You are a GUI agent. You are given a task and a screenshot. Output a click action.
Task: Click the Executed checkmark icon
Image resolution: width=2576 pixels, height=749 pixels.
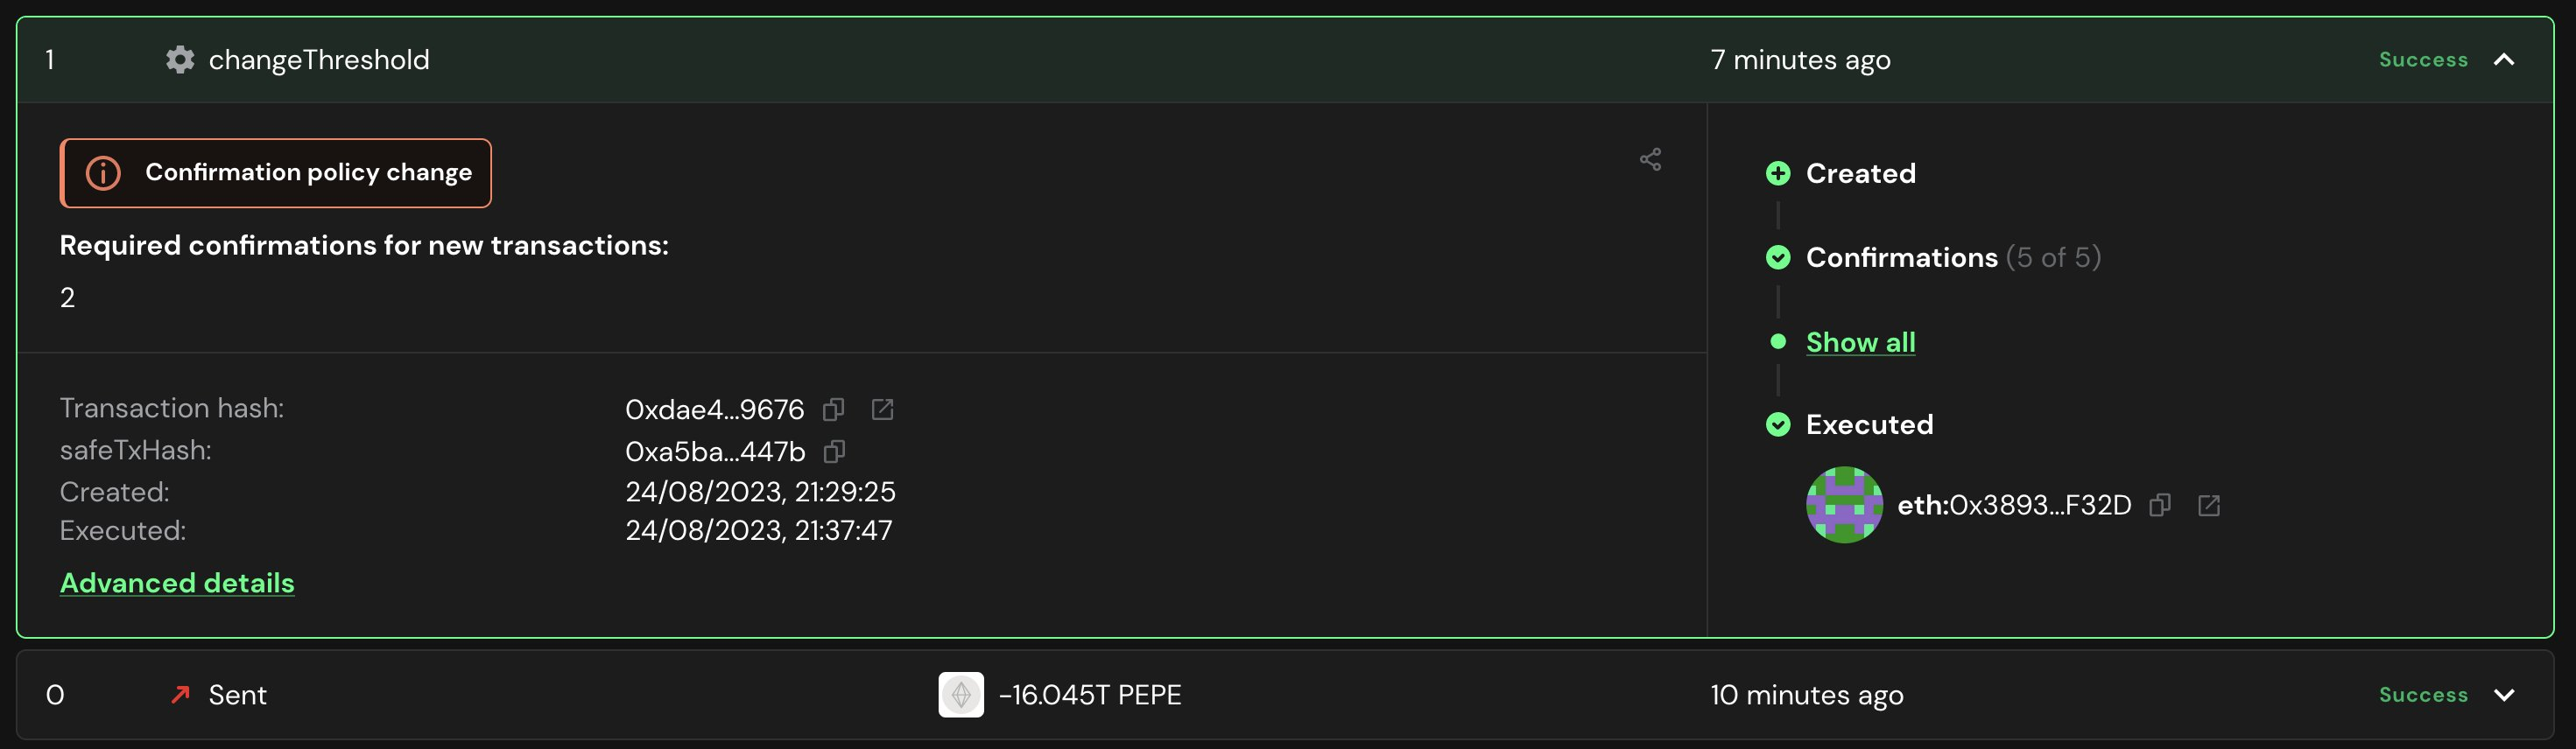coord(1779,423)
